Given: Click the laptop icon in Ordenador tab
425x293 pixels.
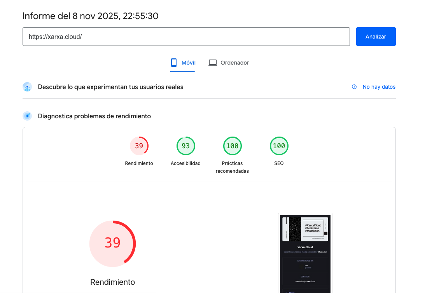Looking at the screenshot, I should click(x=213, y=63).
